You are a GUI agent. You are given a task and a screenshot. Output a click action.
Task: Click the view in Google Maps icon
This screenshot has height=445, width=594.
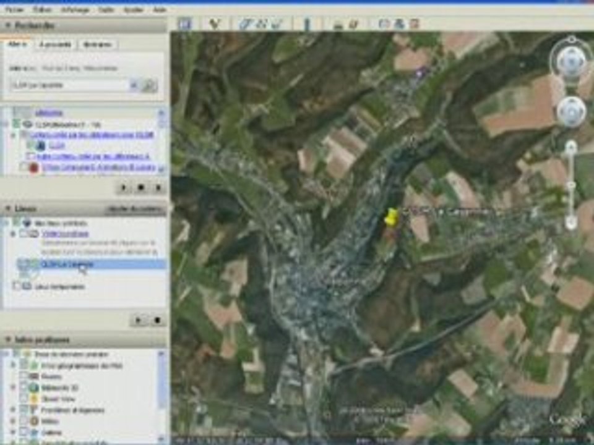tap(415, 24)
